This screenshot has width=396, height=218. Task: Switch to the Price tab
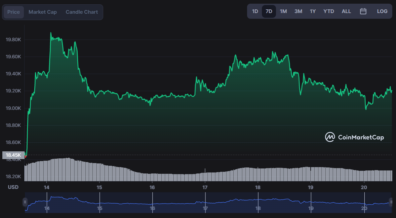point(14,12)
